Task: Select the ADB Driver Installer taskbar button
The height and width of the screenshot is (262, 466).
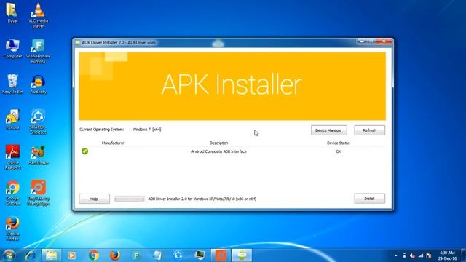Action: [x=242, y=255]
